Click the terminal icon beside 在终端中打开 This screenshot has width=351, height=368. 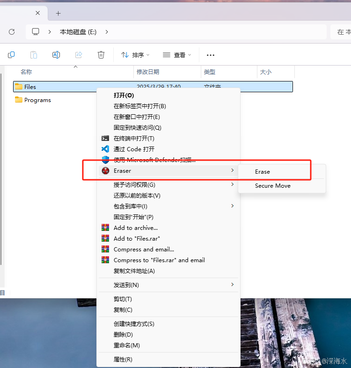point(105,138)
